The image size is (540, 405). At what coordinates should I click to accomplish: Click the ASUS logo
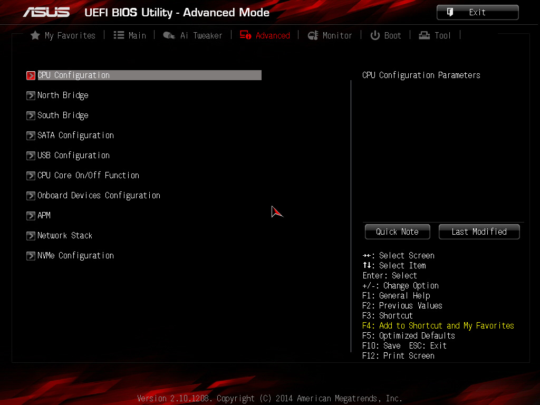click(46, 12)
